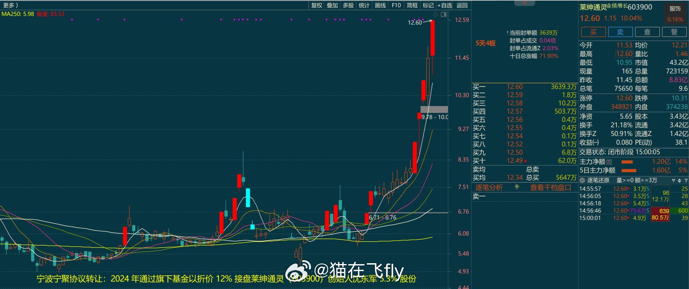Image resolution: width=689 pixels, height=289 pixels.
Task: Add stock with +自选 button
Action: coord(445,5)
